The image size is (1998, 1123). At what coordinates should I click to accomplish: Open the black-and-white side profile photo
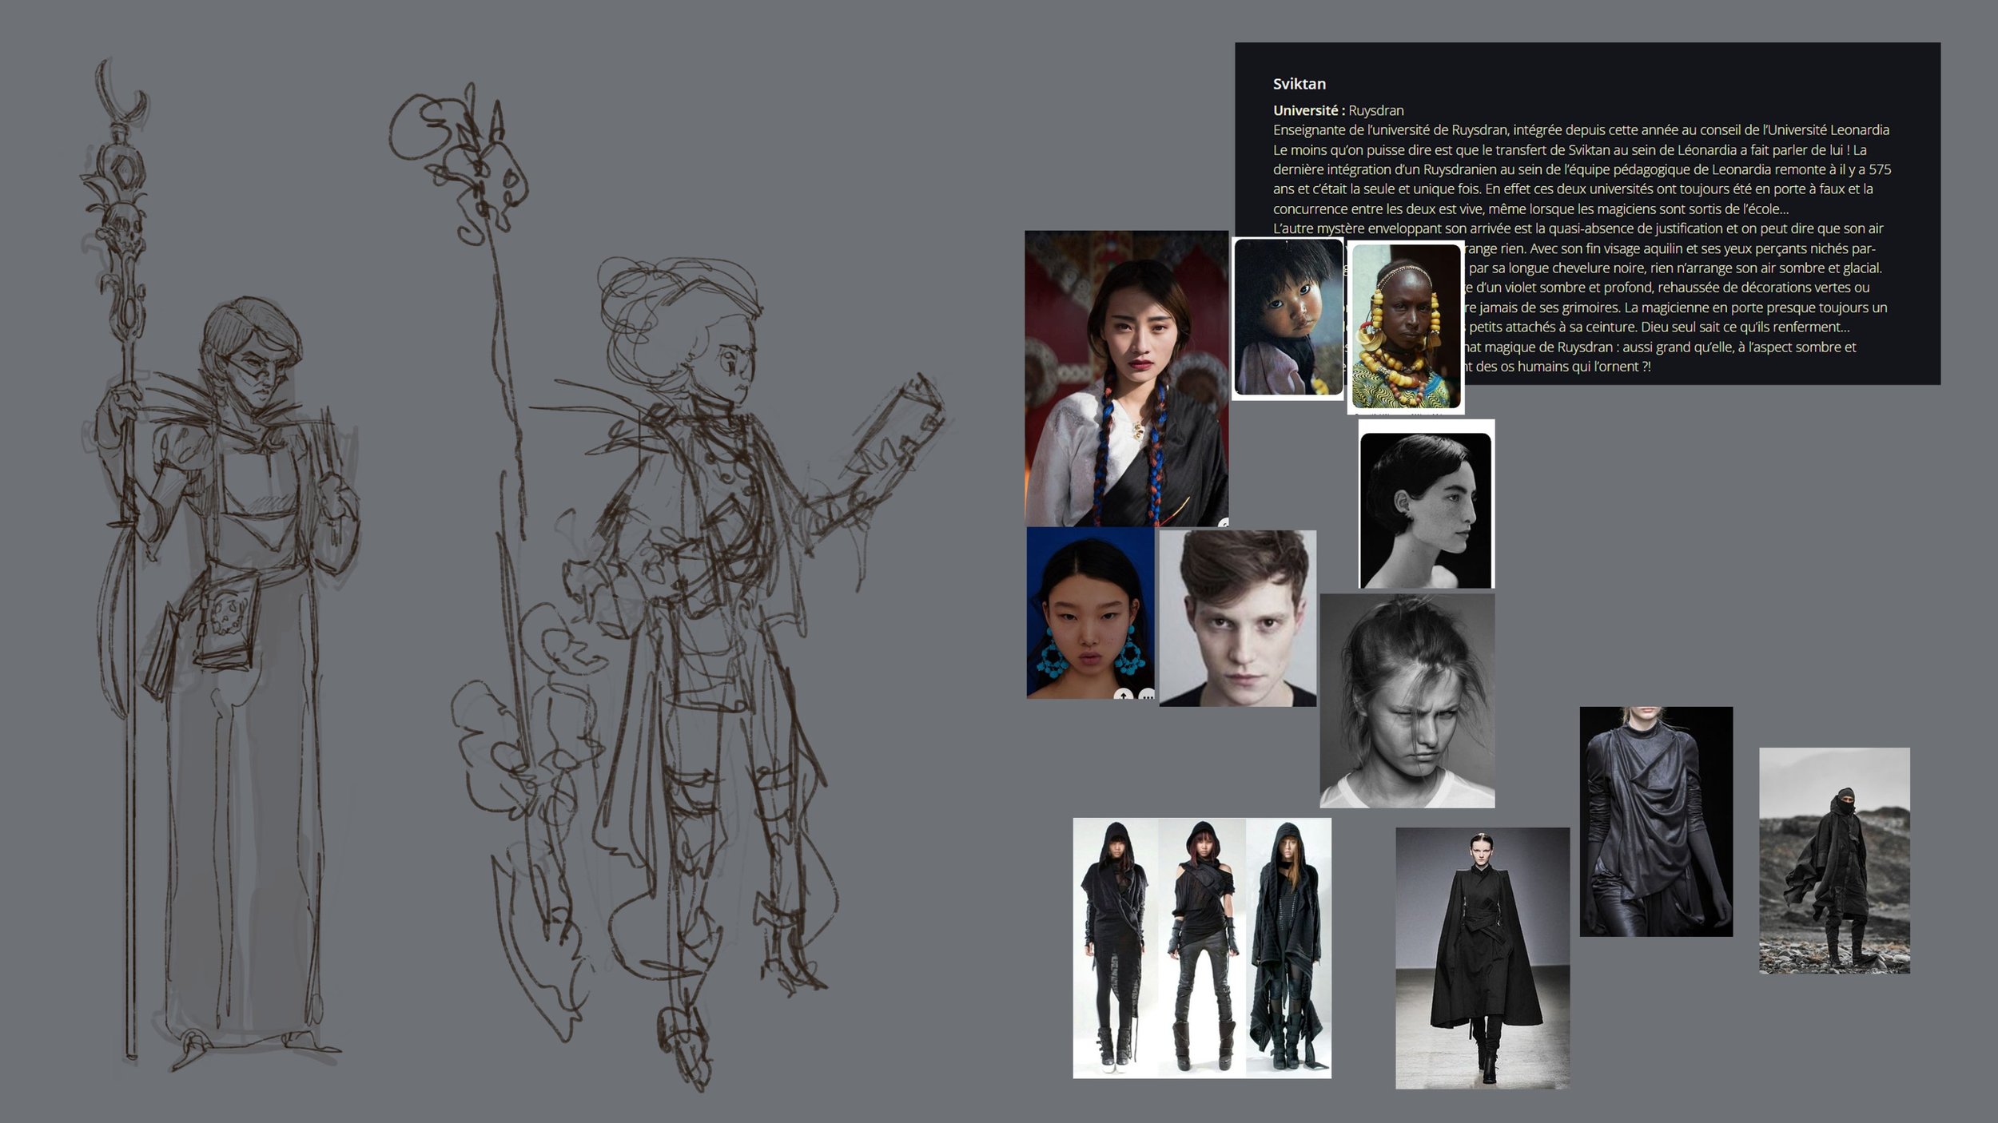coord(1426,509)
